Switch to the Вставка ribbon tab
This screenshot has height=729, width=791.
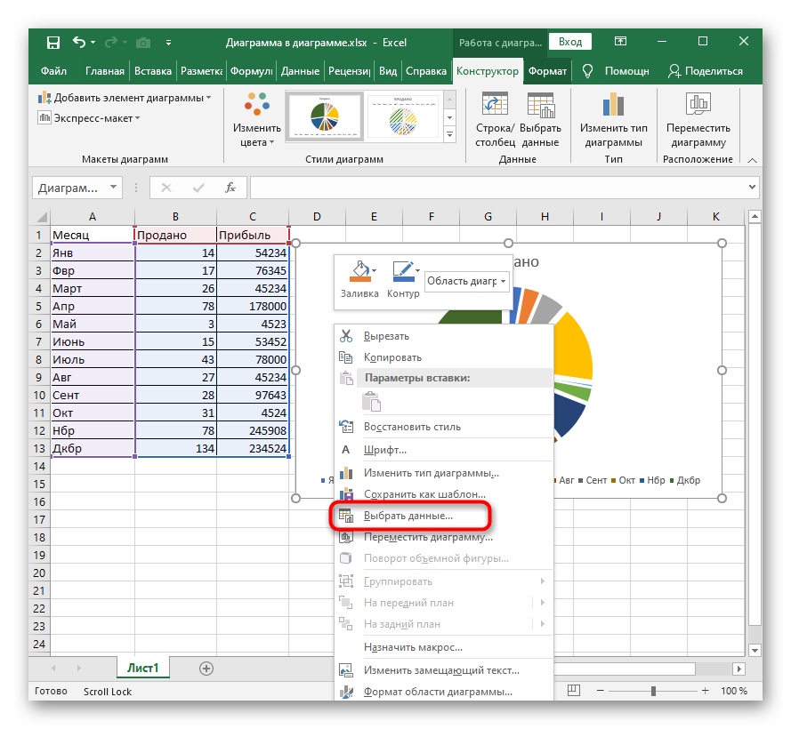tap(152, 71)
